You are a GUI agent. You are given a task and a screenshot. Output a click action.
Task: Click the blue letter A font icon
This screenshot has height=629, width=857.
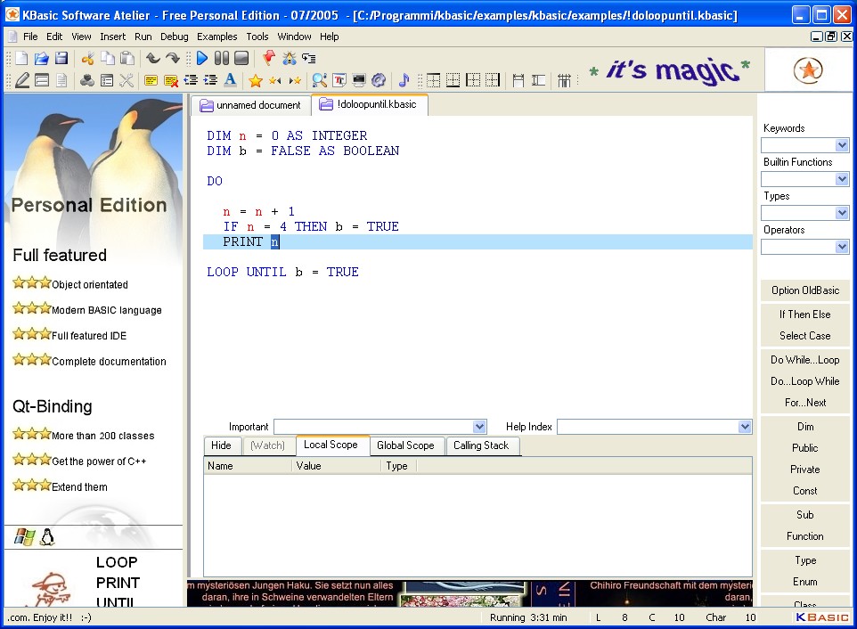[x=231, y=80]
